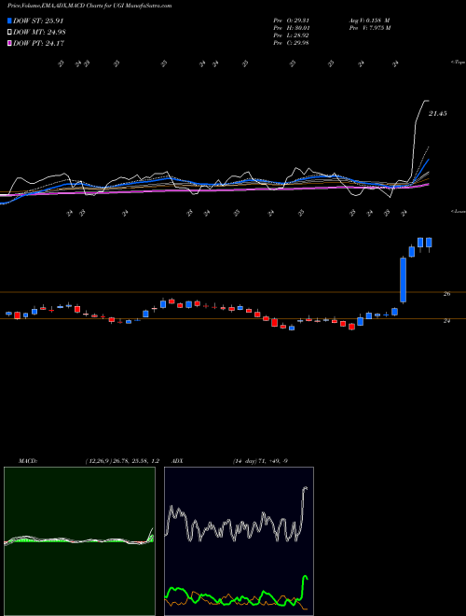This screenshot has height=616, width=466.
Task: Select the 'DOW PT: 24.17' label
Action: [38, 43]
